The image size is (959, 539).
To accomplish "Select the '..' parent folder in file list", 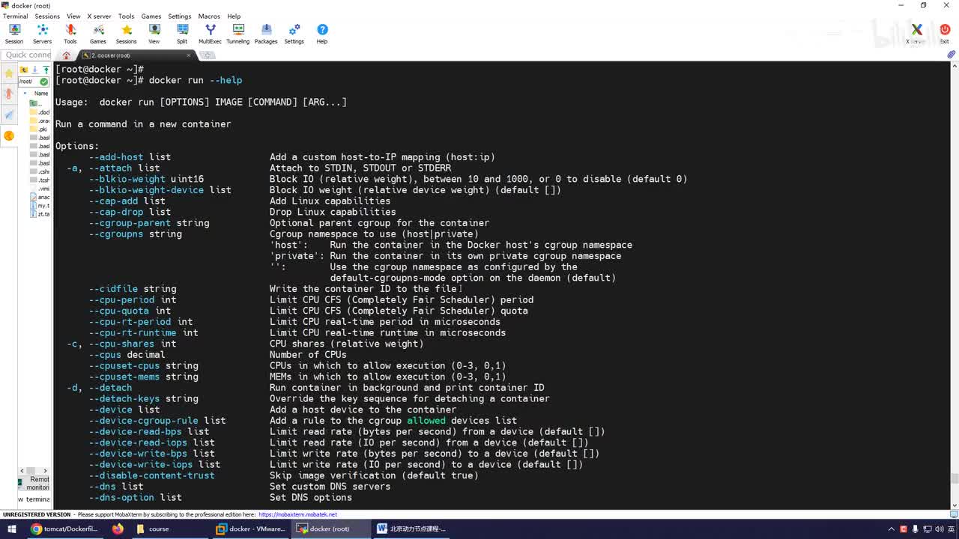I will [x=35, y=103].
